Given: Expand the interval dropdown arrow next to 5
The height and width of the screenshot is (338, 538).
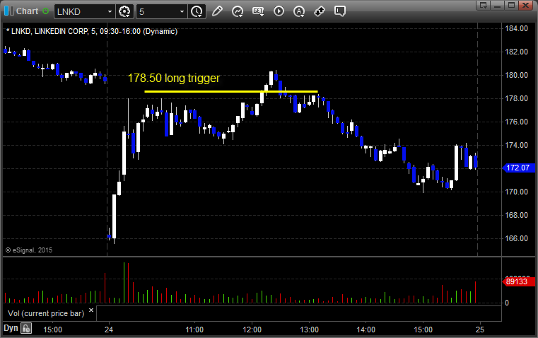Looking at the screenshot, I should tap(182, 11).
